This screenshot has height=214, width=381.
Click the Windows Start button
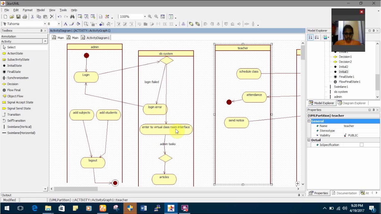click(x=7, y=208)
